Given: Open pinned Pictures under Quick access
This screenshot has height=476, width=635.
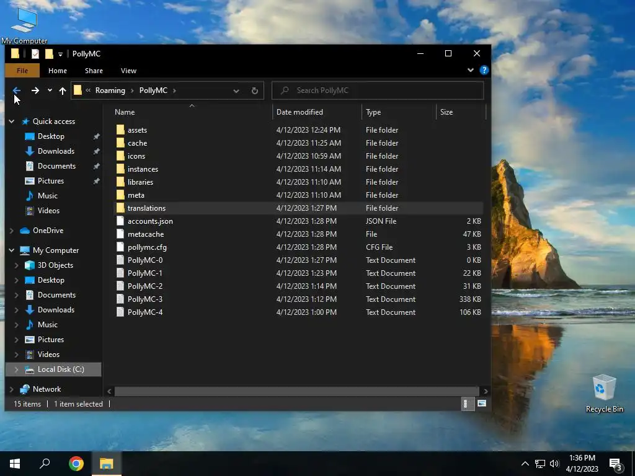Looking at the screenshot, I should click(x=51, y=181).
